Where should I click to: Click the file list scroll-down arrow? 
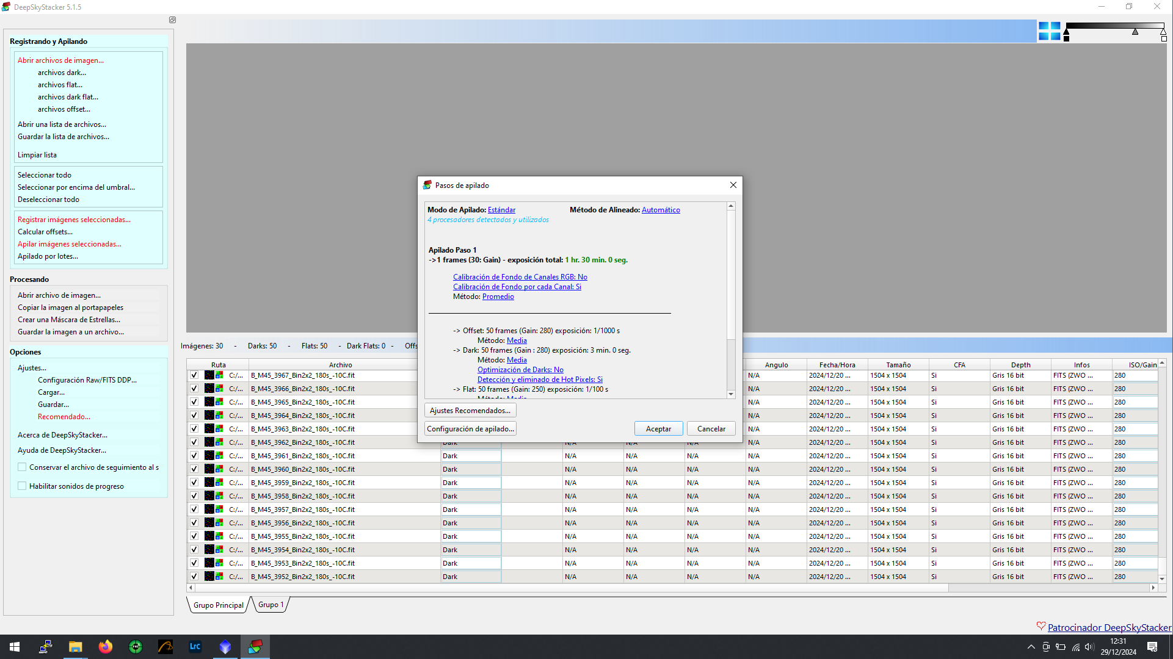1162,579
